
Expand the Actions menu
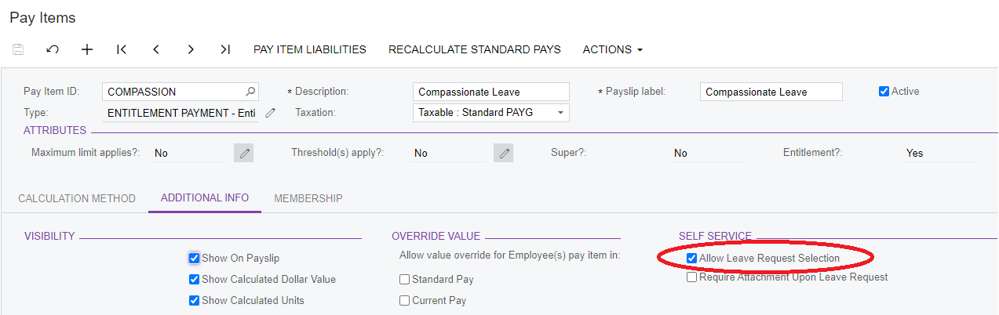pyautogui.click(x=612, y=49)
